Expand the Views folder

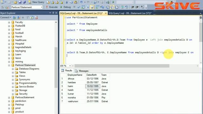click(13, 76)
